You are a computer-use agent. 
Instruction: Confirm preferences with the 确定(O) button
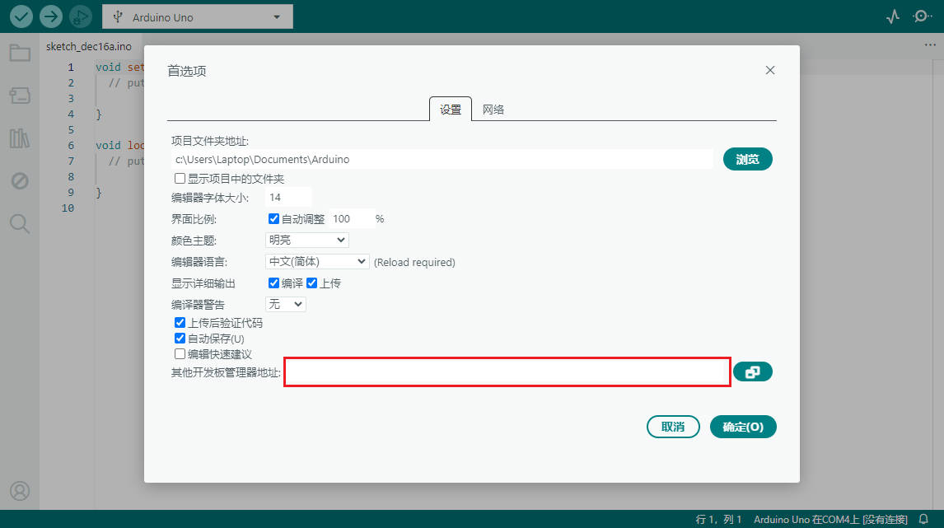click(743, 427)
